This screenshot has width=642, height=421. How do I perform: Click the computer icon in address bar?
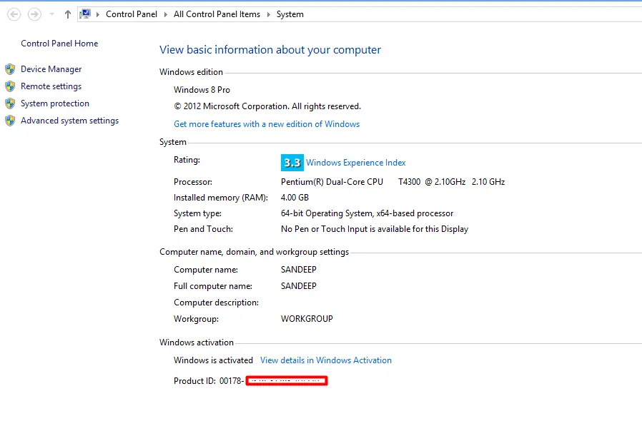[85, 14]
